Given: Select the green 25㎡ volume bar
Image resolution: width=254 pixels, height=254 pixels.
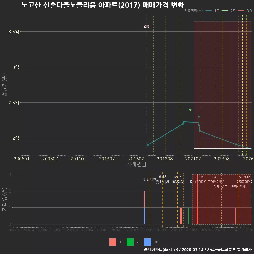Looking at the screenshot, I should point(188,216).
